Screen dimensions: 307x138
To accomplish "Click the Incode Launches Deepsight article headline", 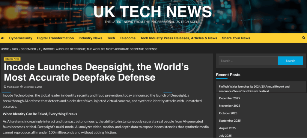I will coord(96,72).
